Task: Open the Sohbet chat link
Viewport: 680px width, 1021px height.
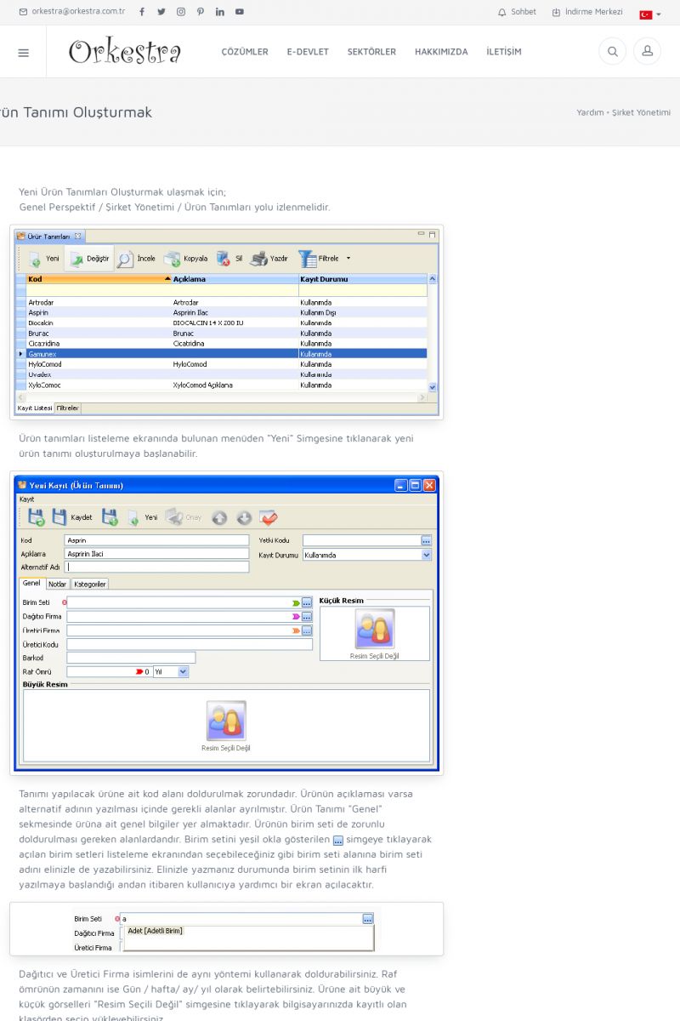Action: click(x=517, y=12)
